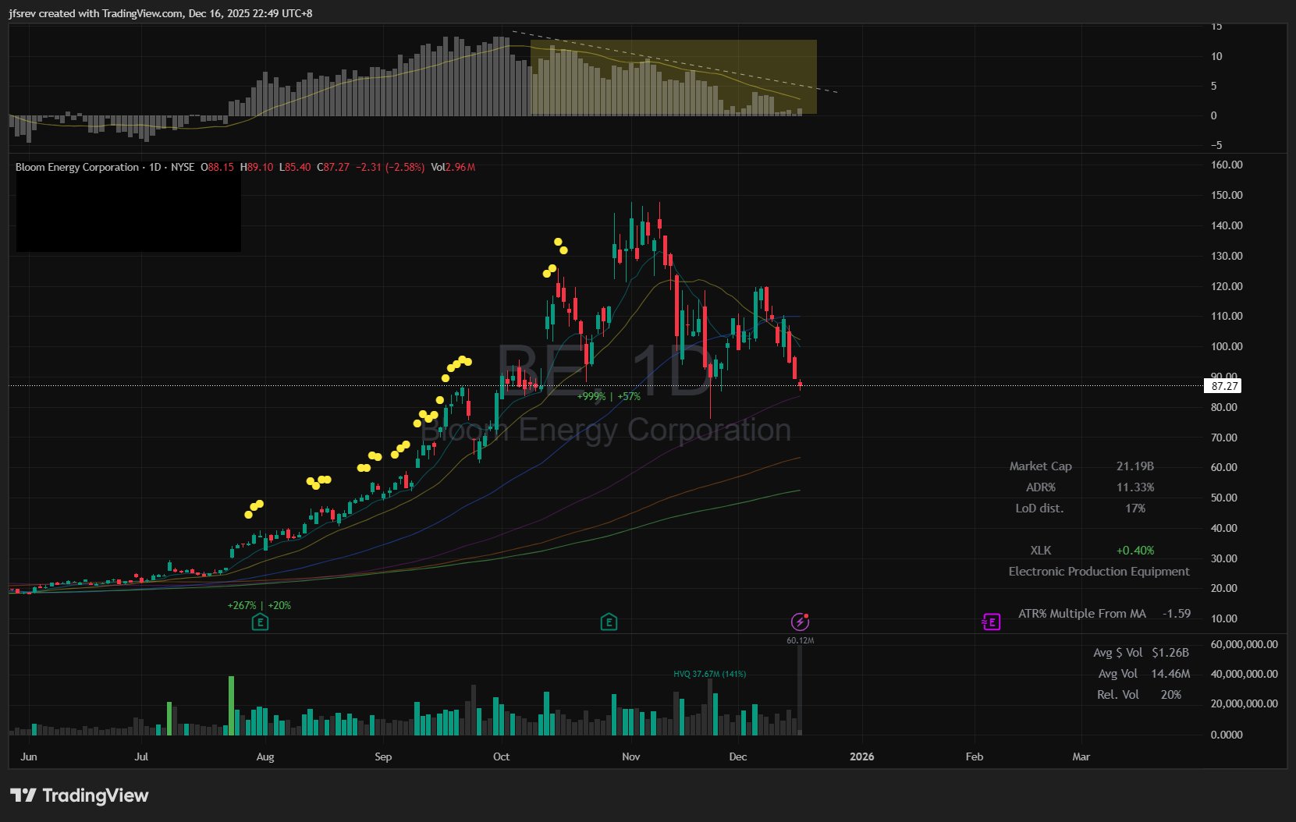Click 2026 on the time axis
1296x822 pixels.
[x=861, y=756]
